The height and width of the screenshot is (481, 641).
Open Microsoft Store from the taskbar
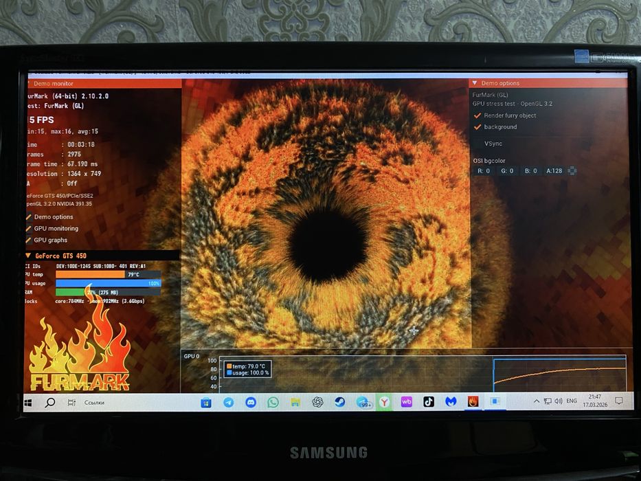click(x=206, y=403)
